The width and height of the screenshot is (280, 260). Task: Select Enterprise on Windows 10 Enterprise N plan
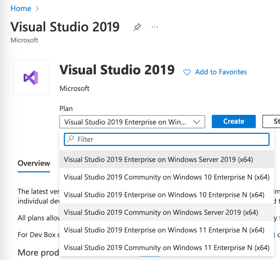tap(167, 194)
